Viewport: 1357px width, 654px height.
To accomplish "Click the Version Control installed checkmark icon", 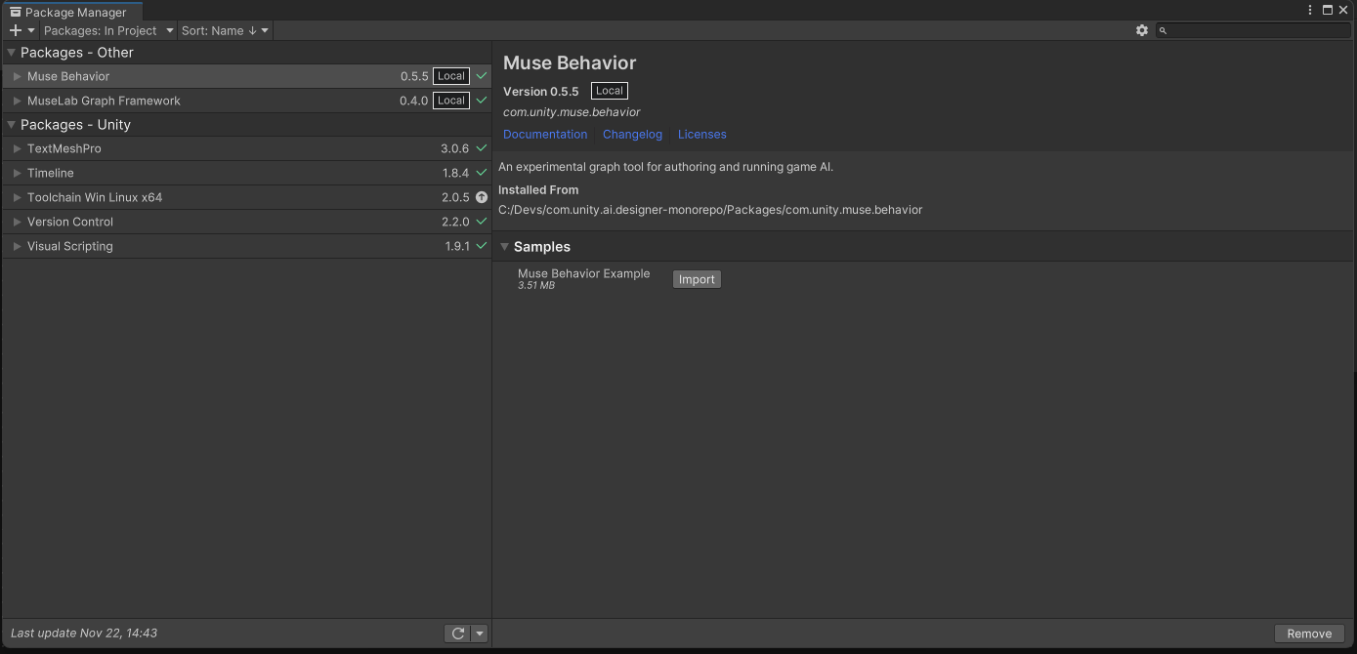I will point(481,222).
